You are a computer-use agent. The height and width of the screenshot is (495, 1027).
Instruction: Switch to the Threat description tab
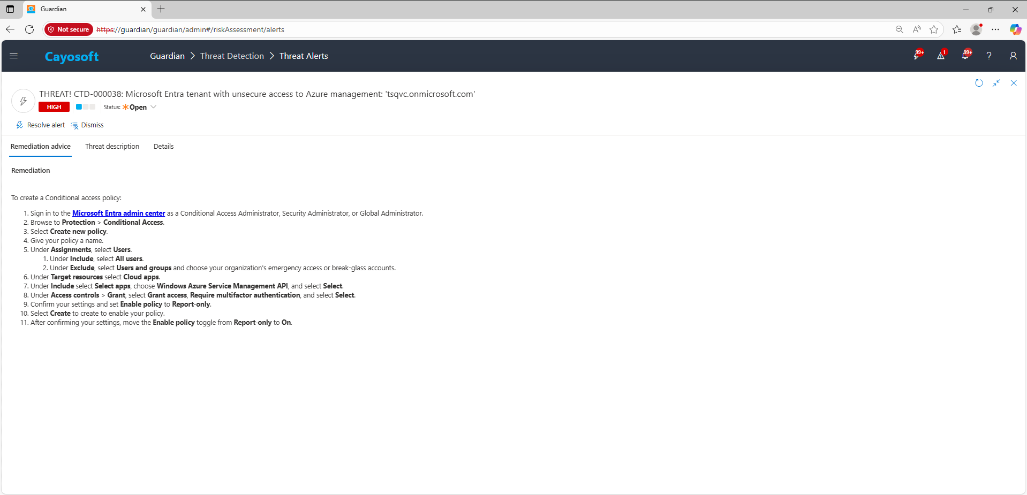(112, 147)
